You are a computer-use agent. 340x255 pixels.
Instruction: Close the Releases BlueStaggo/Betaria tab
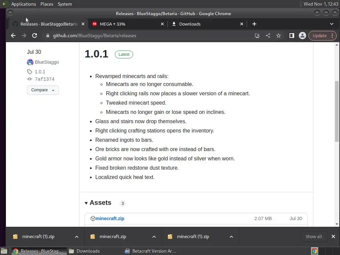click(83, 24)
